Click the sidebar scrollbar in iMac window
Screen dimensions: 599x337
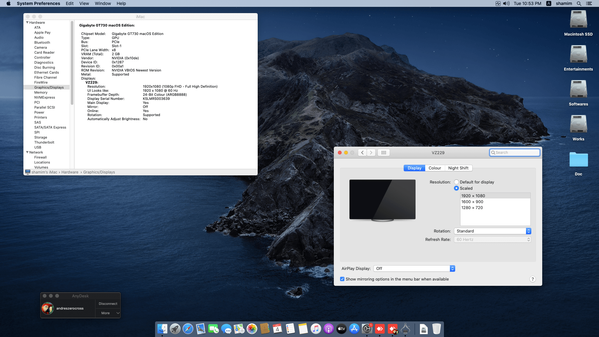pos(72,63)
